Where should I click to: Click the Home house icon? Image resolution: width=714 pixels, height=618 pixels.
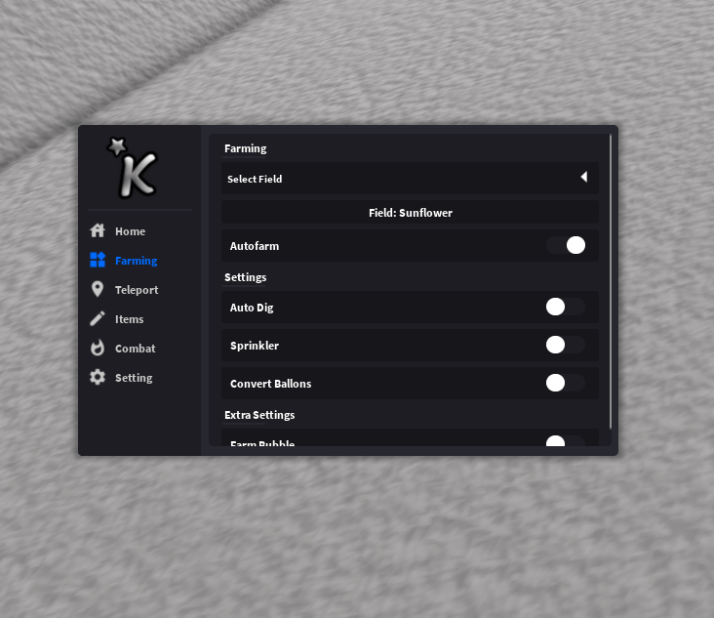(98, 231)
